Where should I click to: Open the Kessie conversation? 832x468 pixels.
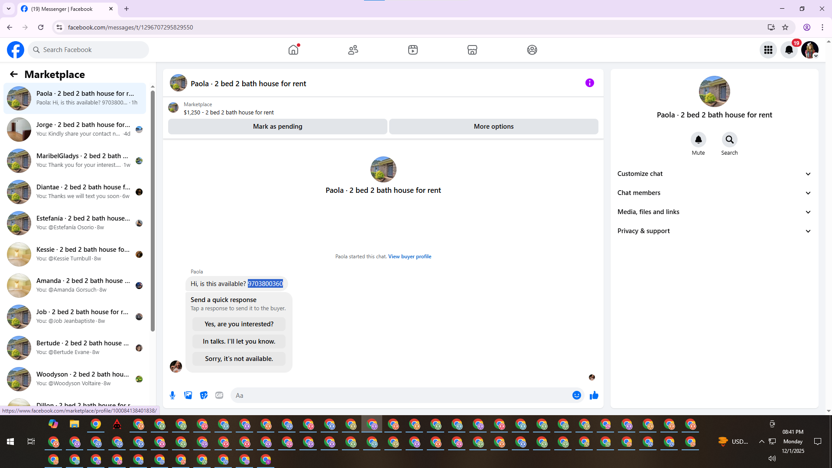pos(75,254)
